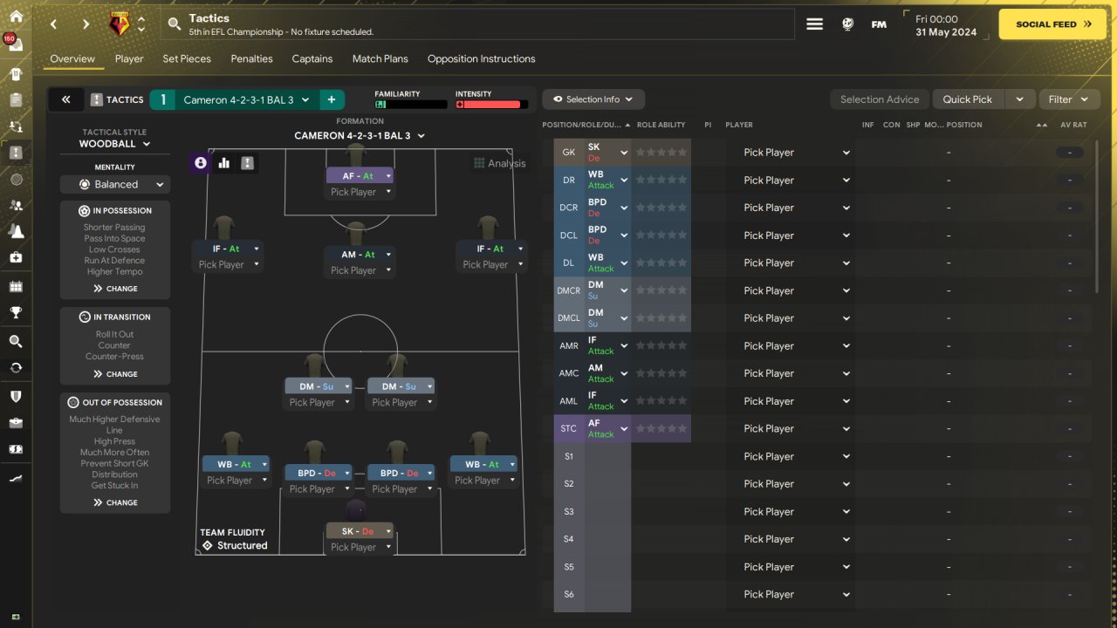Open the Squad shirt icon in sidebar
The height and width of the screenshot is (628, 1117).
(x=16, y=74)
